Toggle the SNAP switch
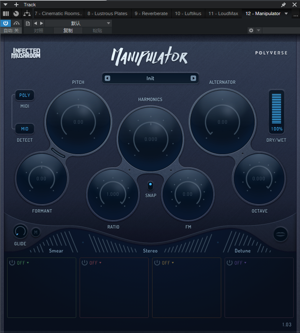 tap(150, 186)
